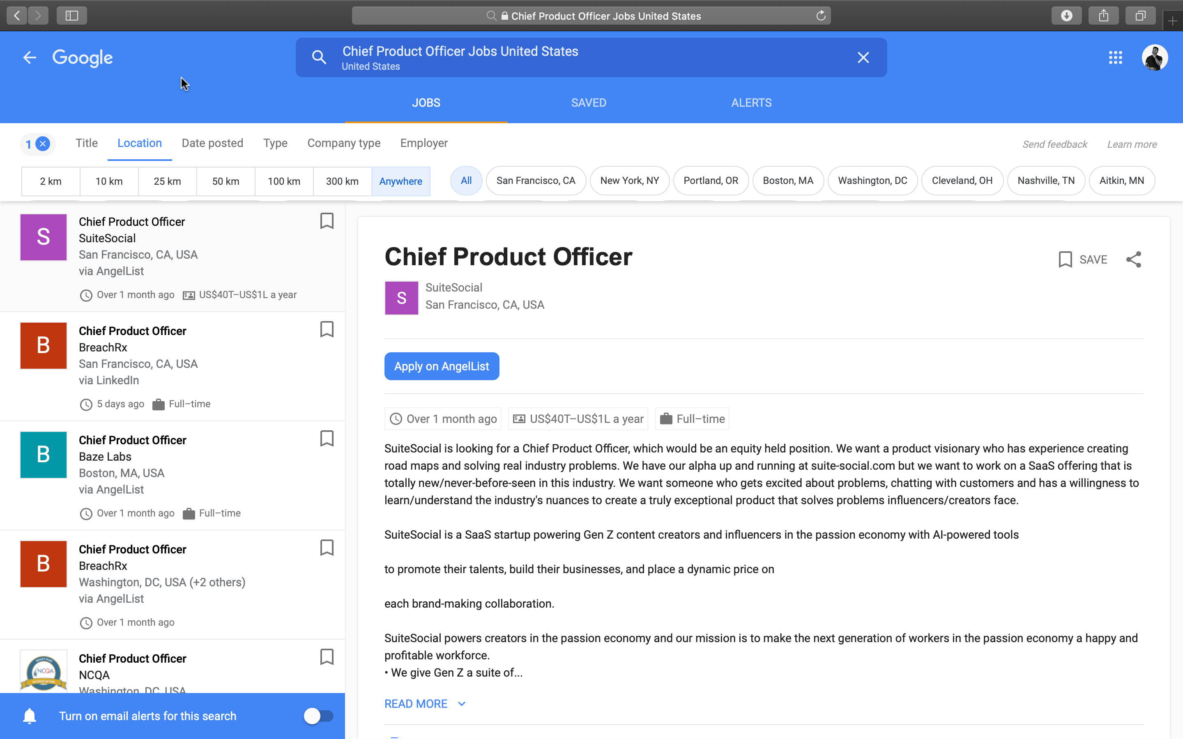Click Apply on AngelList button
Screen dimensions: 1183x739
point(442,366)
